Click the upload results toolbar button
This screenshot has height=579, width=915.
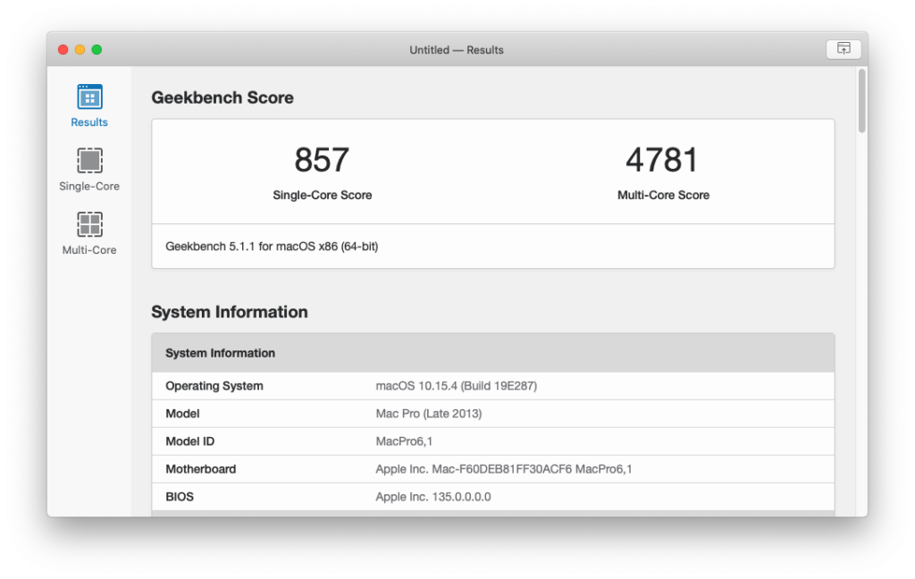(844, 49)
